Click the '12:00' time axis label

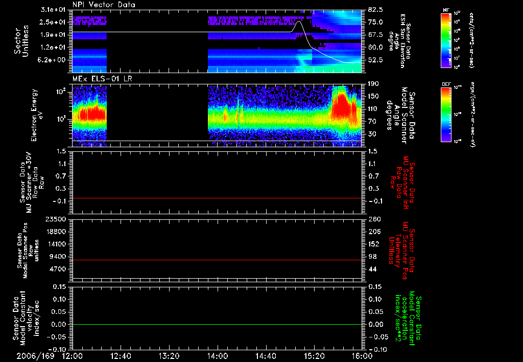click(x=73, y=356)
